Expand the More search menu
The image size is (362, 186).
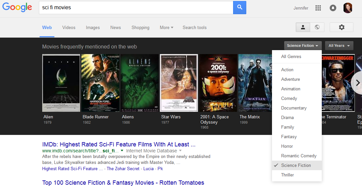point(166,28)
